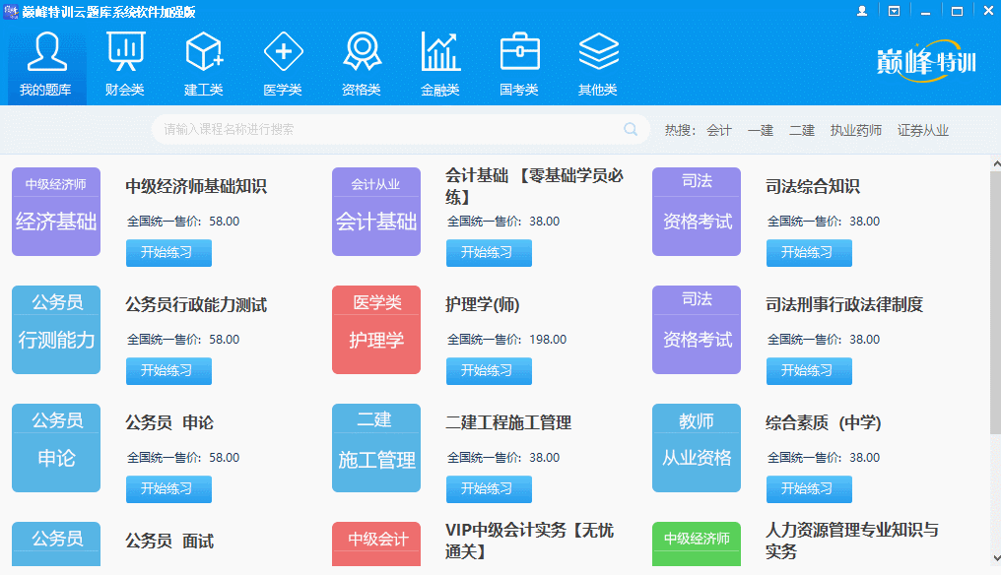1001x575 pixels.
Task: Click the course name search field
Action: pos(400,130)
